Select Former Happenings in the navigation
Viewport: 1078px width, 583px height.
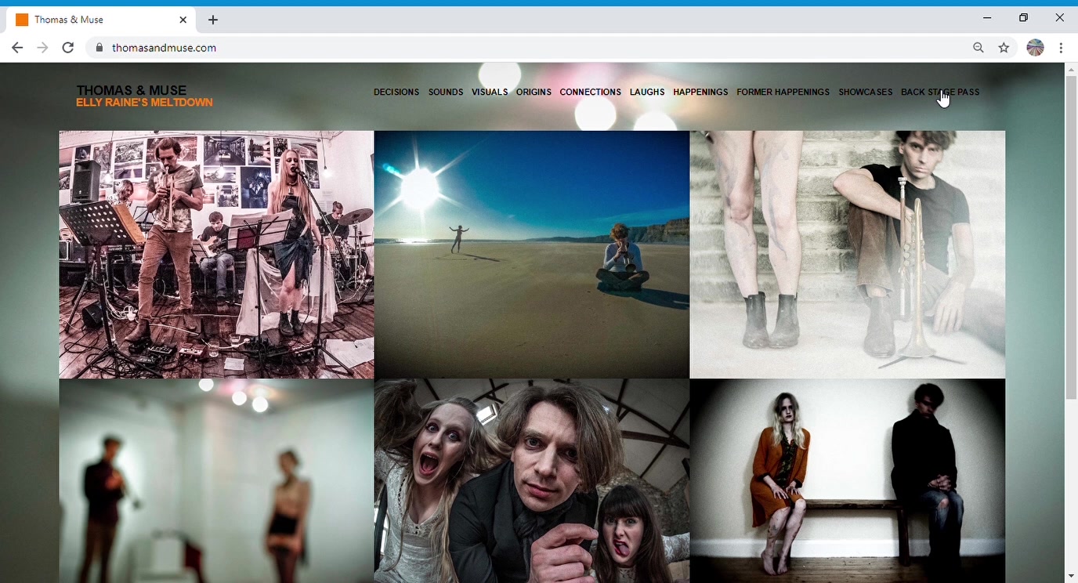(x=783, y=92)
